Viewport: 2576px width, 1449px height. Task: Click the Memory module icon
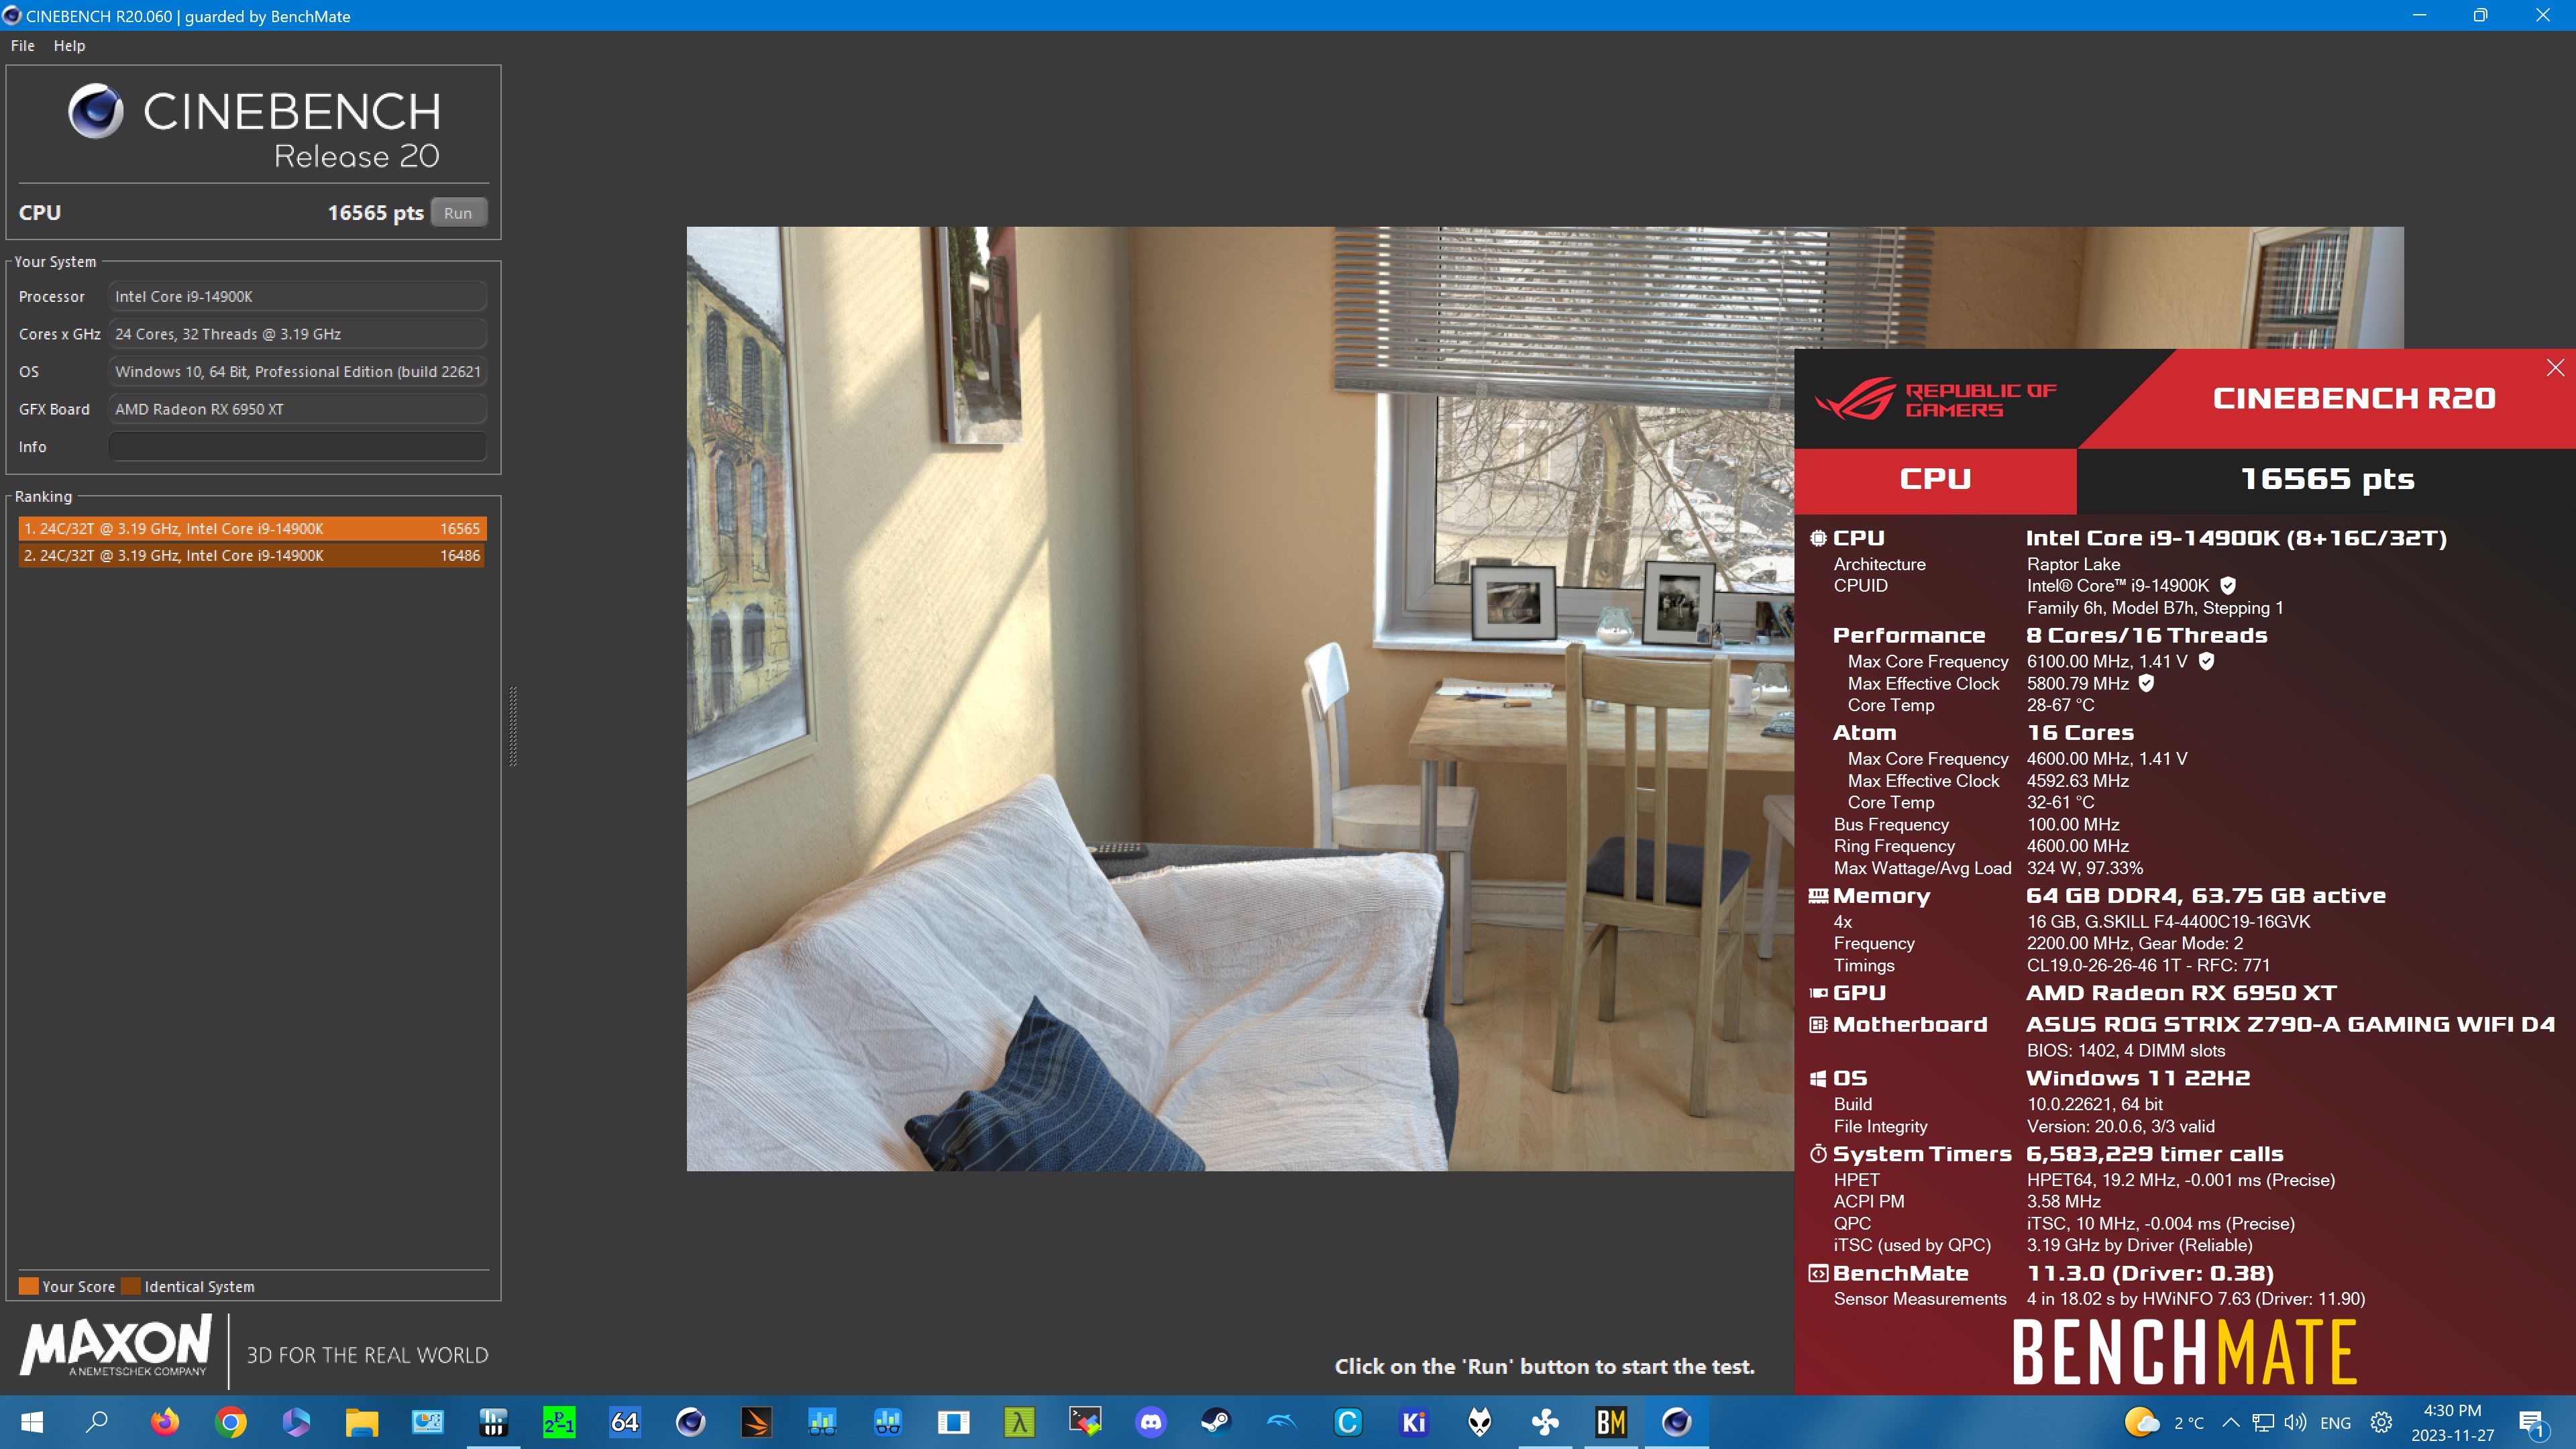coord(1818,896)
